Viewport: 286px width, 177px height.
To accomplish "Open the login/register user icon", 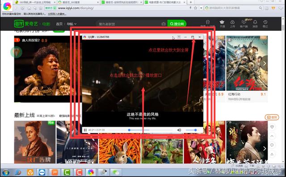I will point(208,22).
